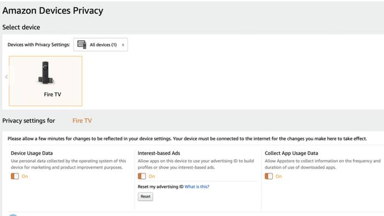The width and height of the screenshot is (384, 216).
Task: Click the Devices with Privacy Settings label
Action: click(x=39, y=45)
